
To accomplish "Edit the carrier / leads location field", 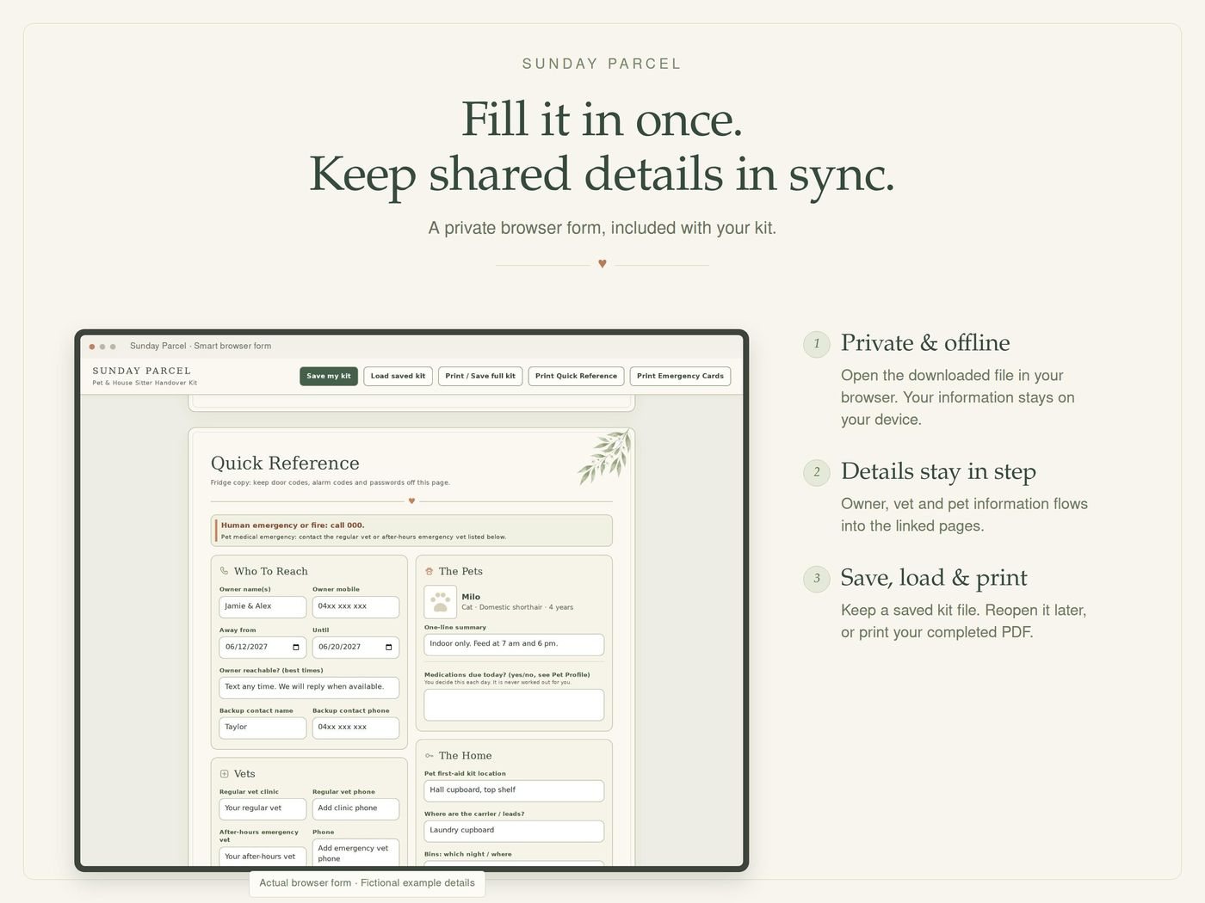I will (514, 831).
